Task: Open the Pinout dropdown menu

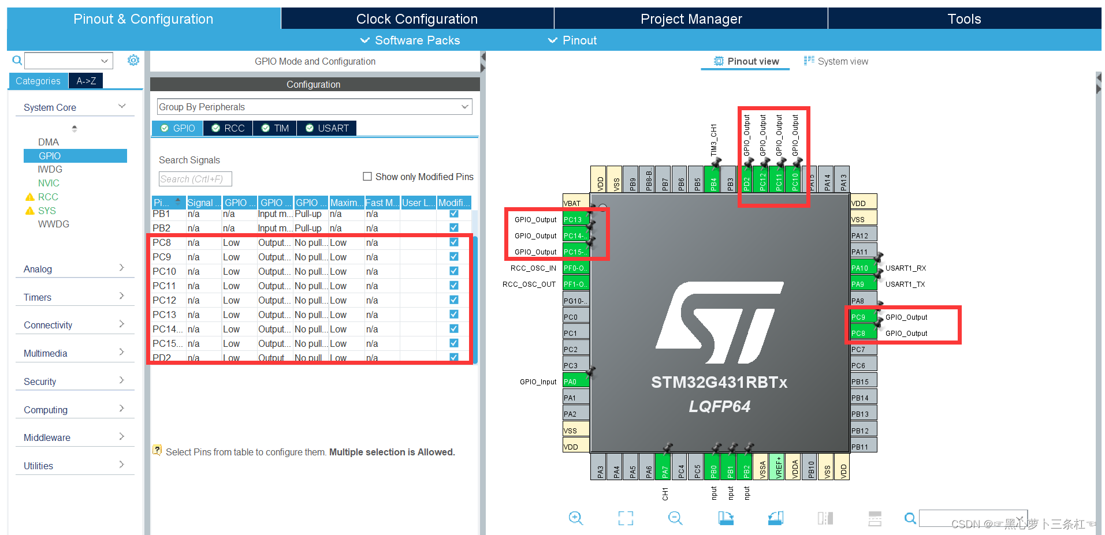Action: point(572,40)
